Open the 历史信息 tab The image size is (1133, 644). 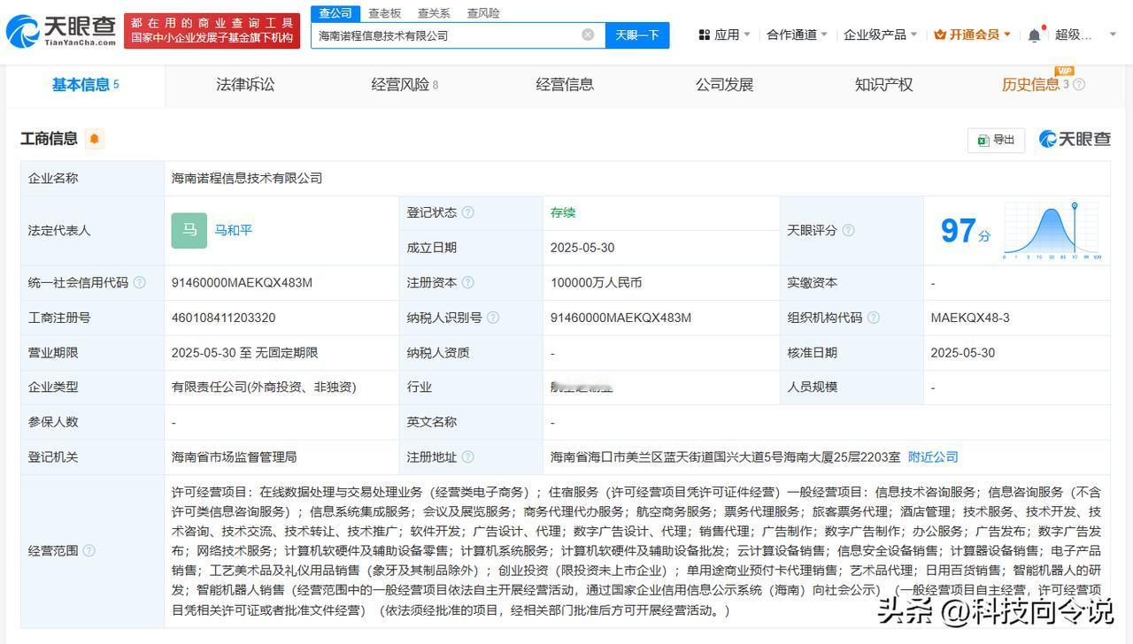[x=1036, y=85]
